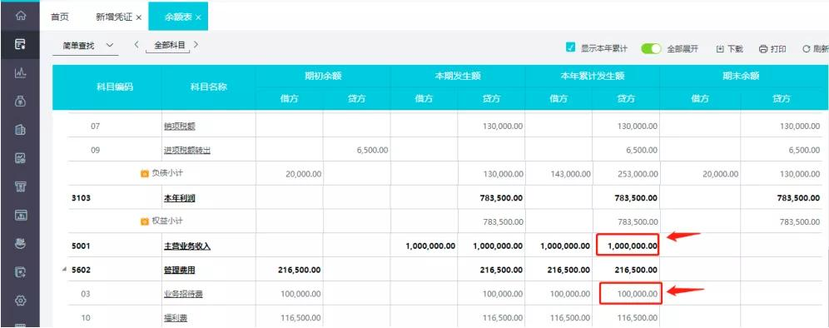Image resolution: width=829 pixels, height=328 pixels.
Task: Switch to the 首页 tab
Action: pos(60,17)
